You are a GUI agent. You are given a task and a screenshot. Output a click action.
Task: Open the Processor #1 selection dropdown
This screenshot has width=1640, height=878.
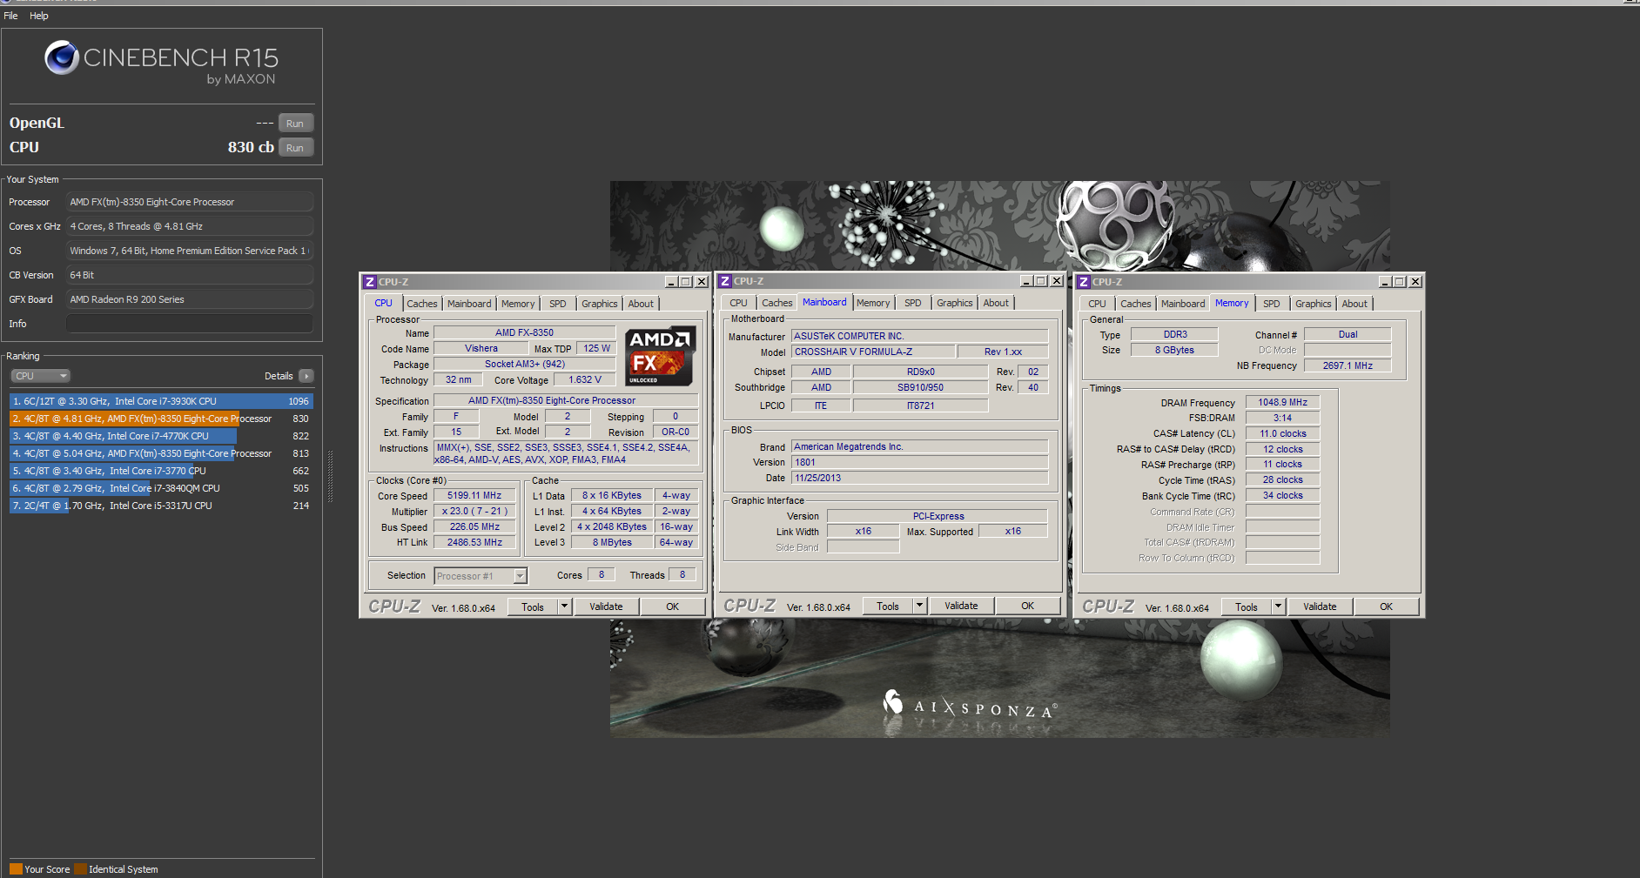coord(481,576)
